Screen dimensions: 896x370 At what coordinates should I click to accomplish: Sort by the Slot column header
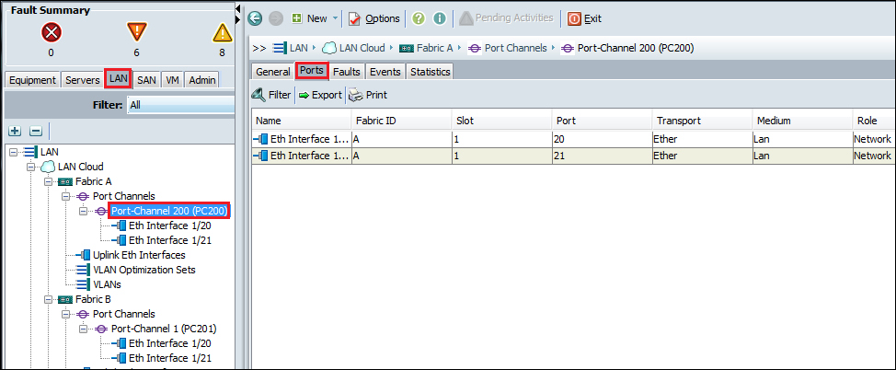coord(501,121)
